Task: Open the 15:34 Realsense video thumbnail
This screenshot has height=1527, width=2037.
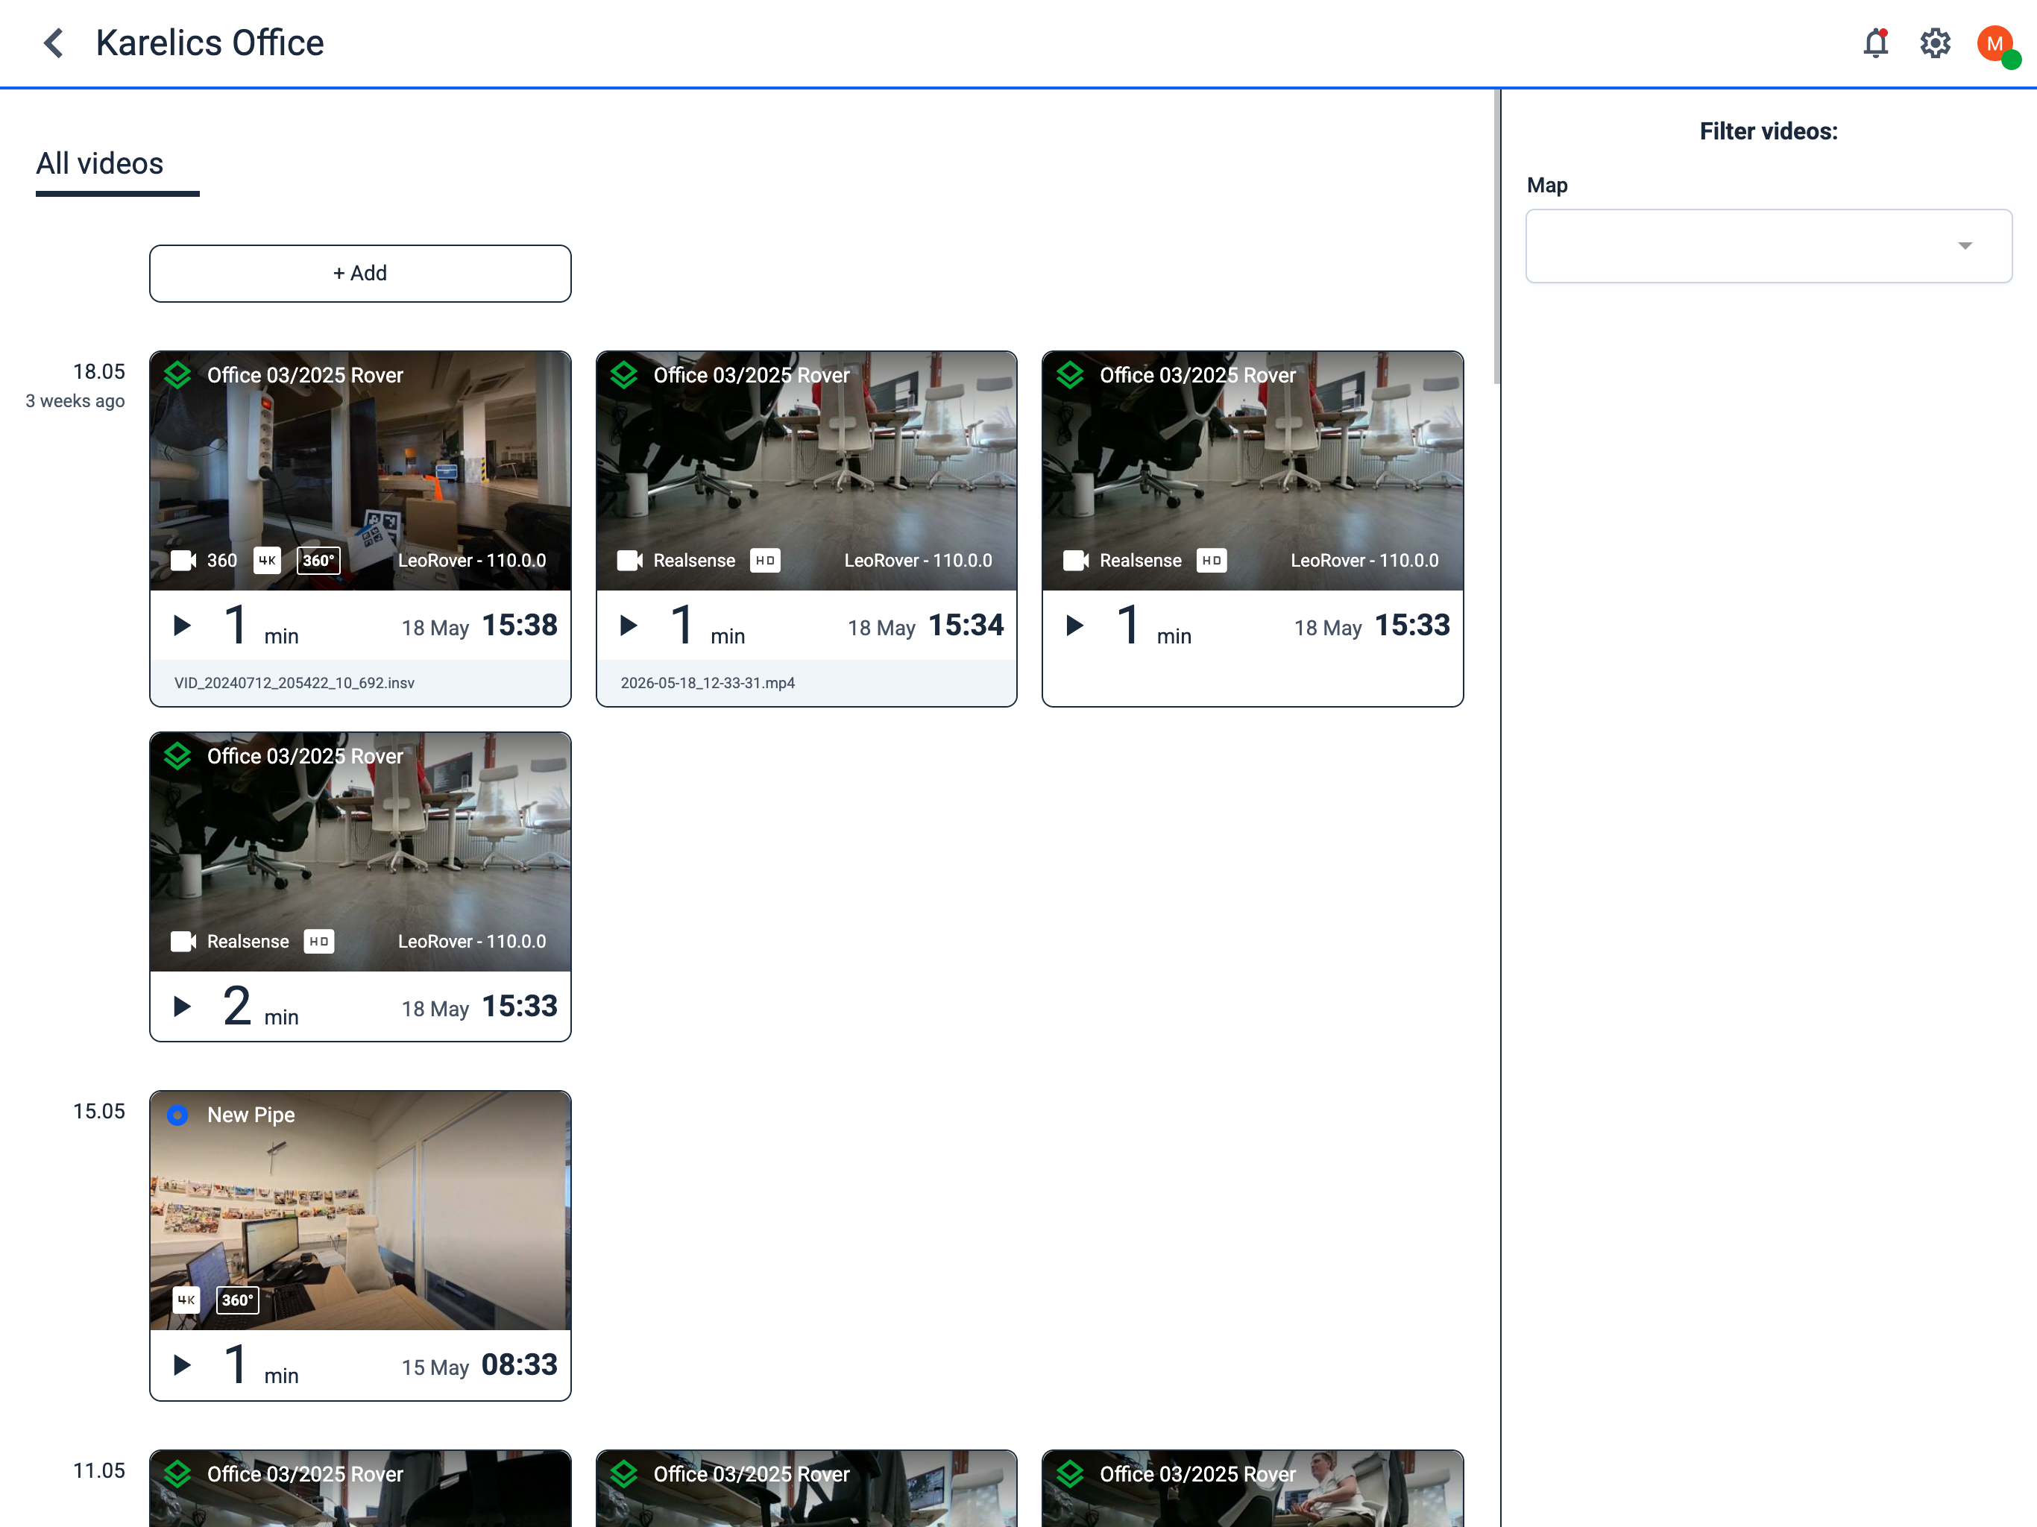Action: tap(807, 470)
